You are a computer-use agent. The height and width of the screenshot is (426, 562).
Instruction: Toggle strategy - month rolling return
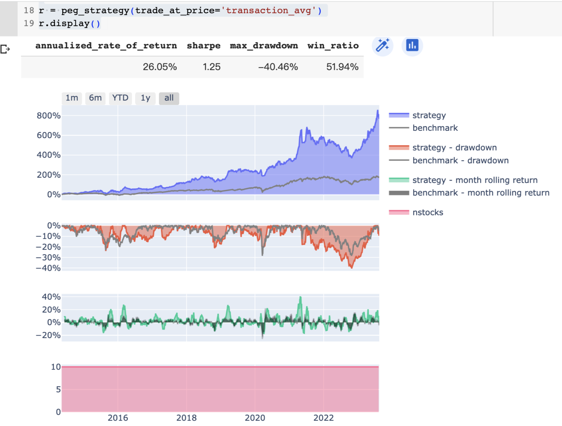click(475, 180)
